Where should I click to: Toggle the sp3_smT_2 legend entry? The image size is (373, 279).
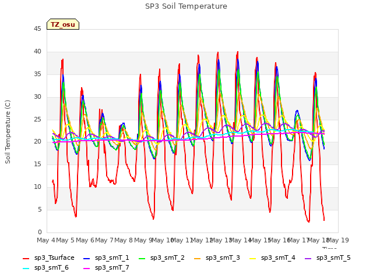tap(161, 258)
